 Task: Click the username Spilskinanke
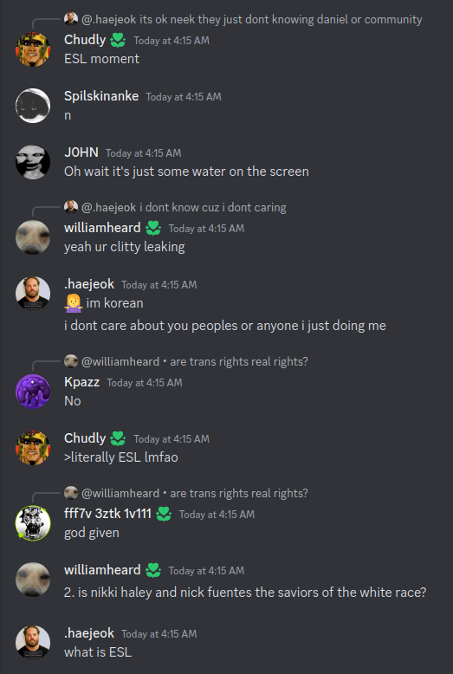click(101, 96)
